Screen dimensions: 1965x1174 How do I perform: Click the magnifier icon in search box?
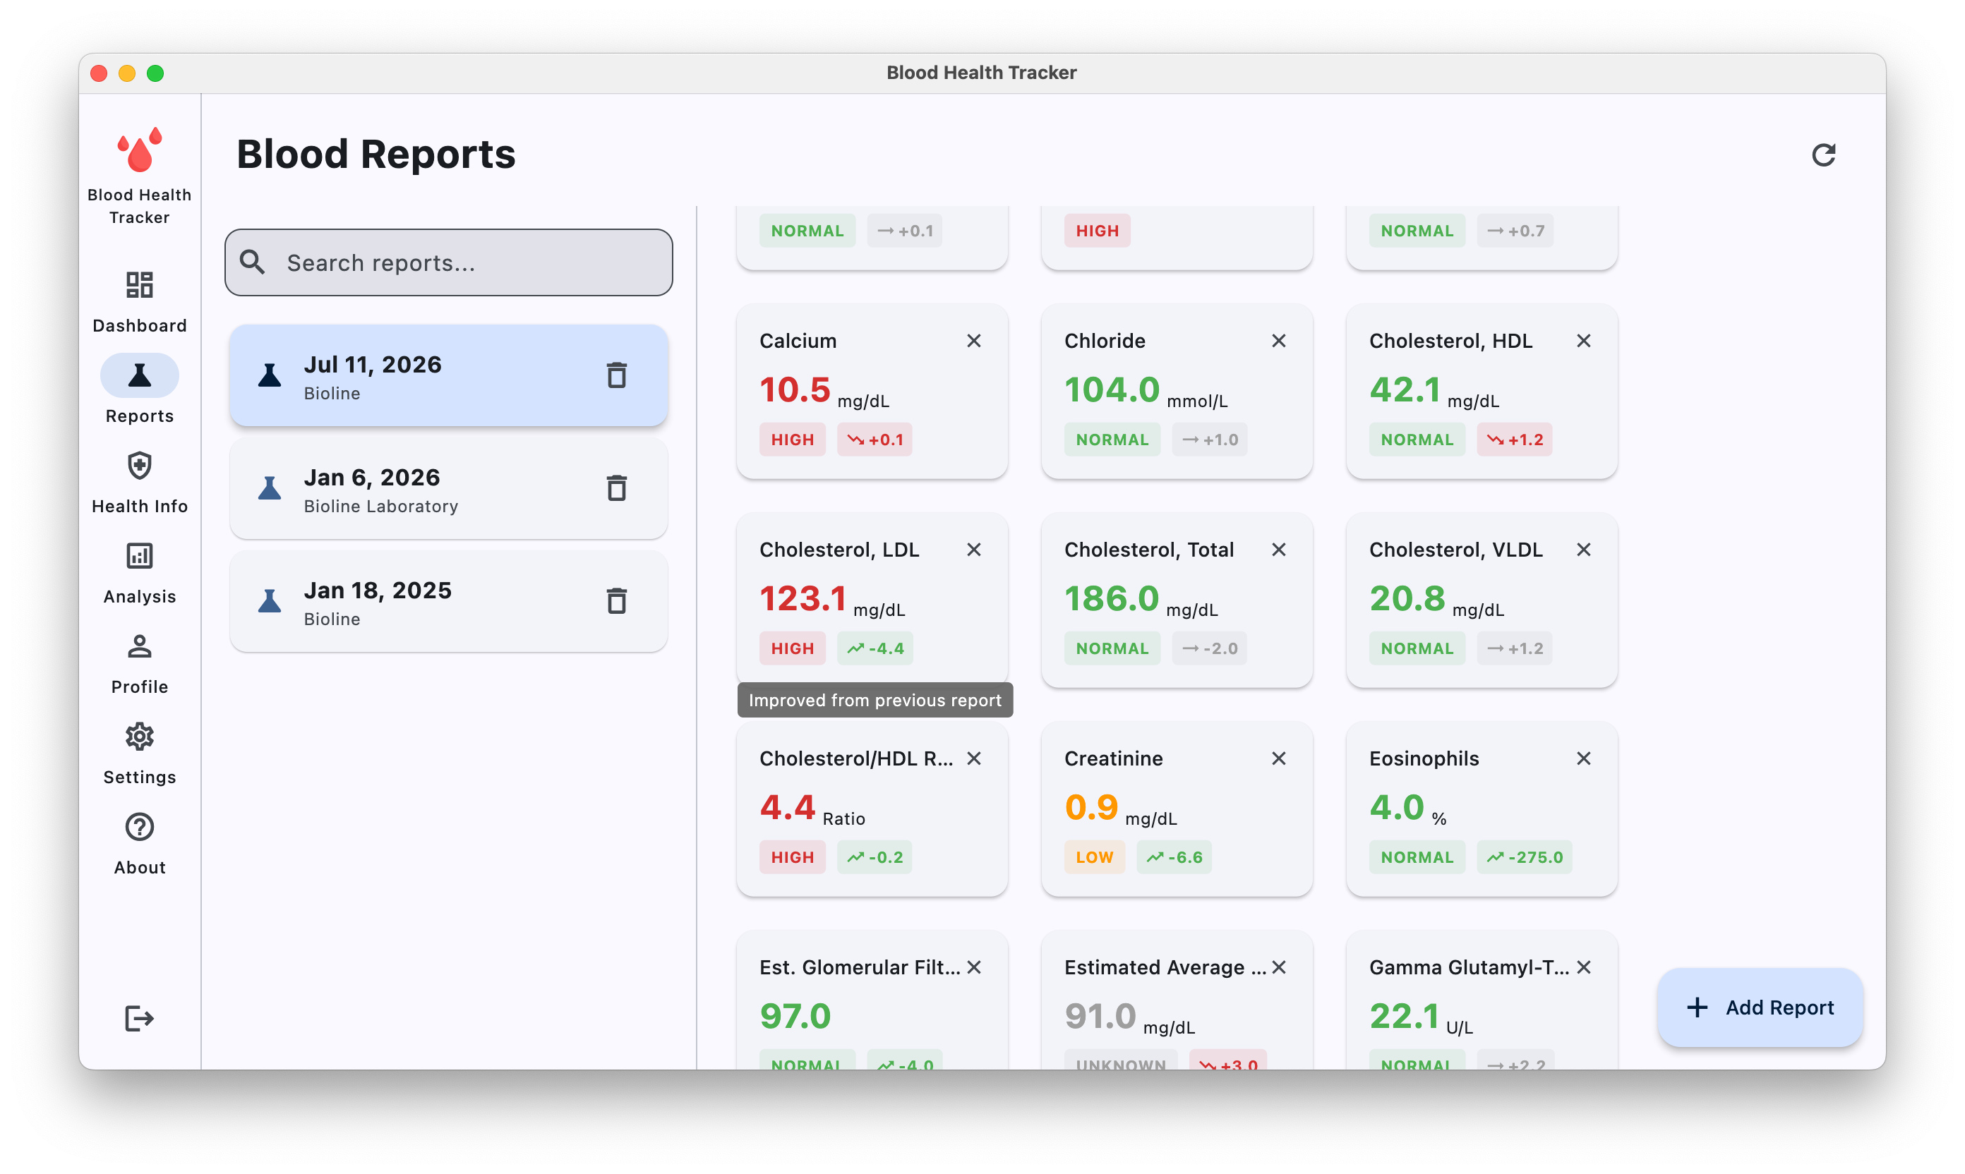click(253, 262)
